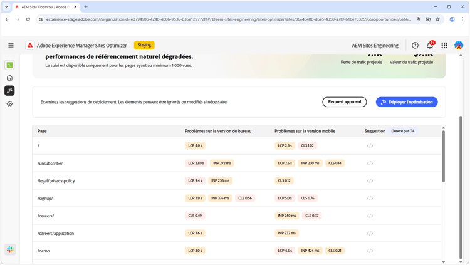Click CLS 1.02 mobile badge
Screen dimensions: 470x265
pyautogui.click(x=307, y=146)
